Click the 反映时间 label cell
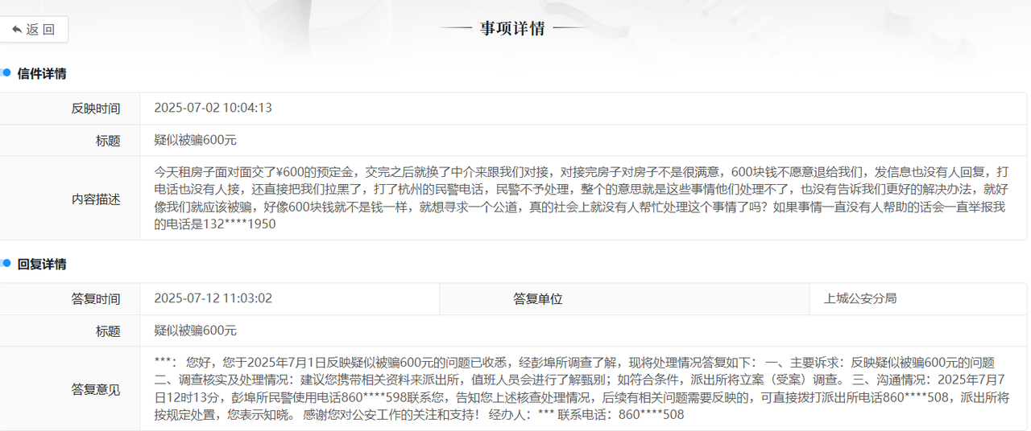Viewport: 1031px width, 431px height. [x=96, y=109]
